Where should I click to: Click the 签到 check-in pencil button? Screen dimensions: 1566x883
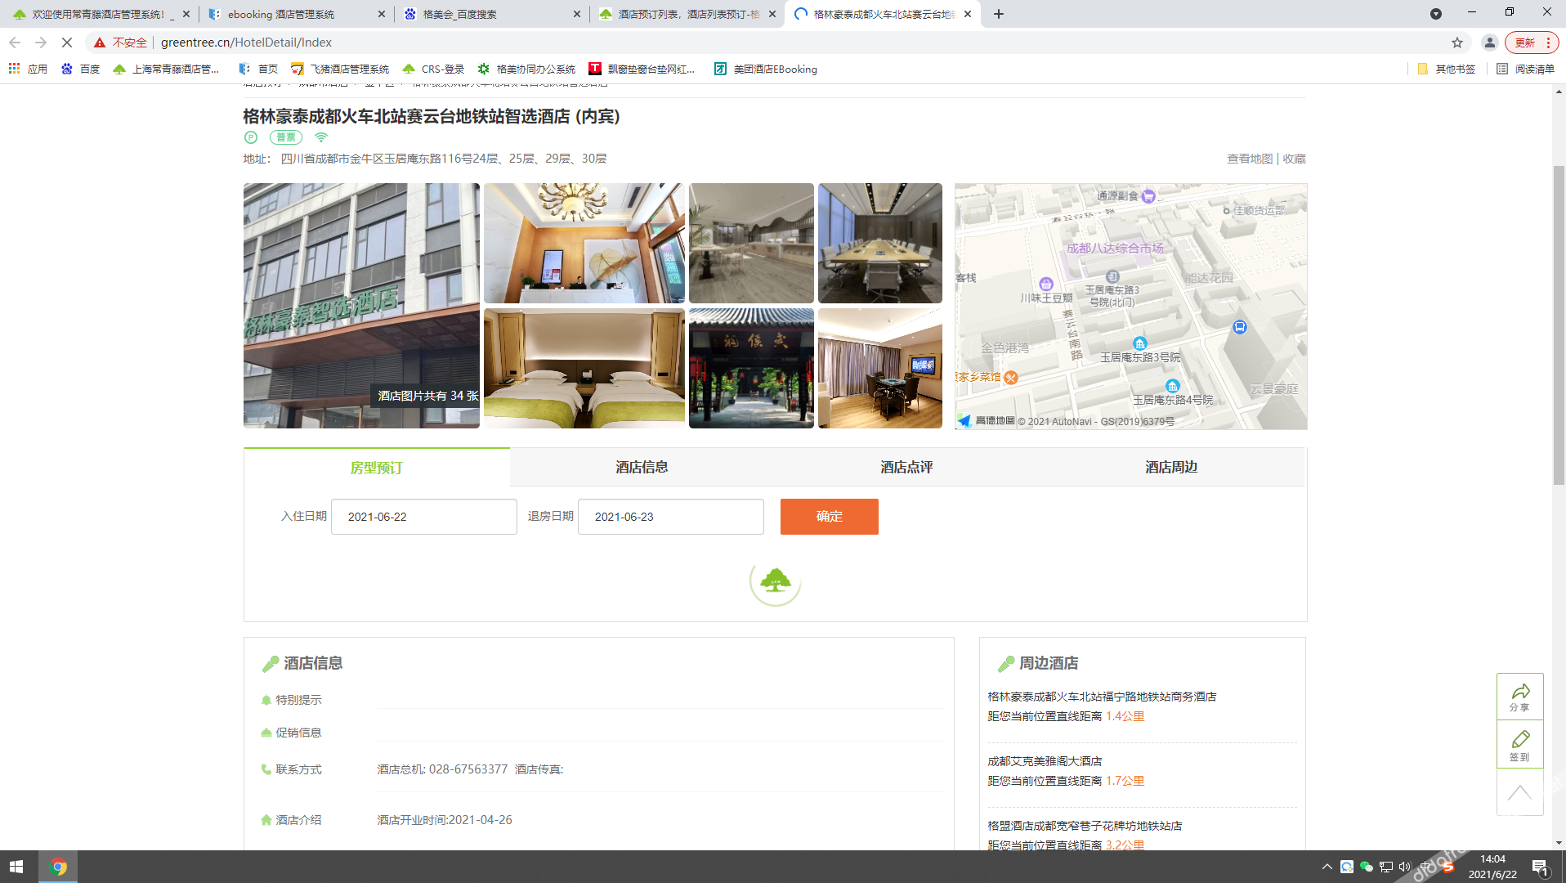[x=1520, y=745]
